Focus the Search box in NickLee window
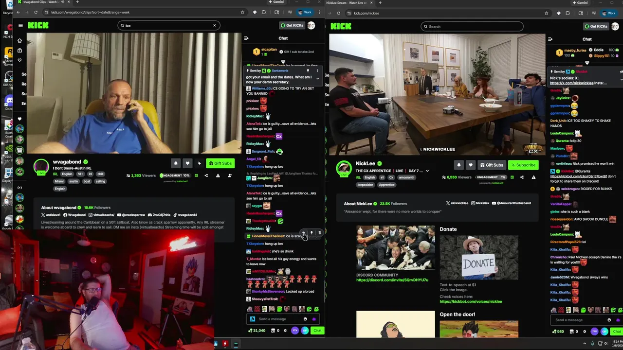The width and height of the screenshot is (623, 350). point(472,26)
